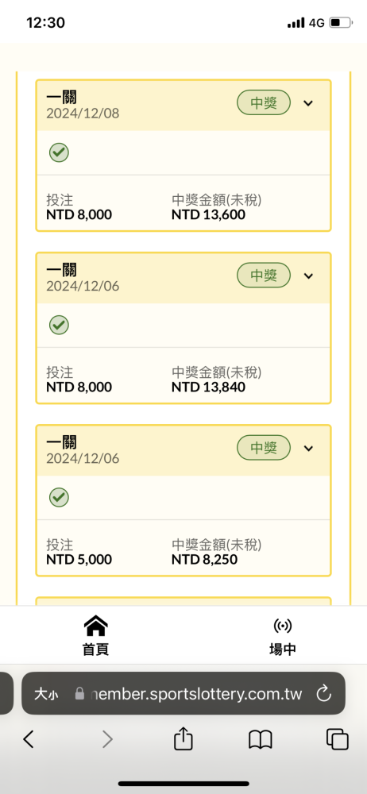Tap the home house icon
Image resolution: width=367 pixels, height=794 pixels.
(95, 626)
